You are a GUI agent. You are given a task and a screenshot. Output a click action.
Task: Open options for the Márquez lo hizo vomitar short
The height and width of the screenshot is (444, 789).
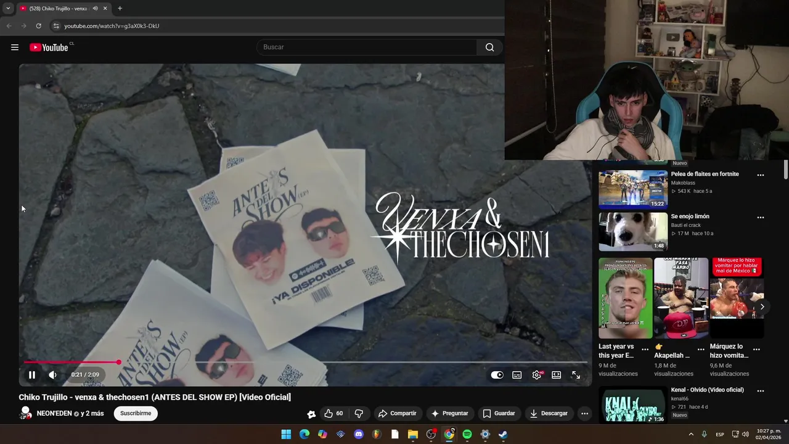(756, 349)
